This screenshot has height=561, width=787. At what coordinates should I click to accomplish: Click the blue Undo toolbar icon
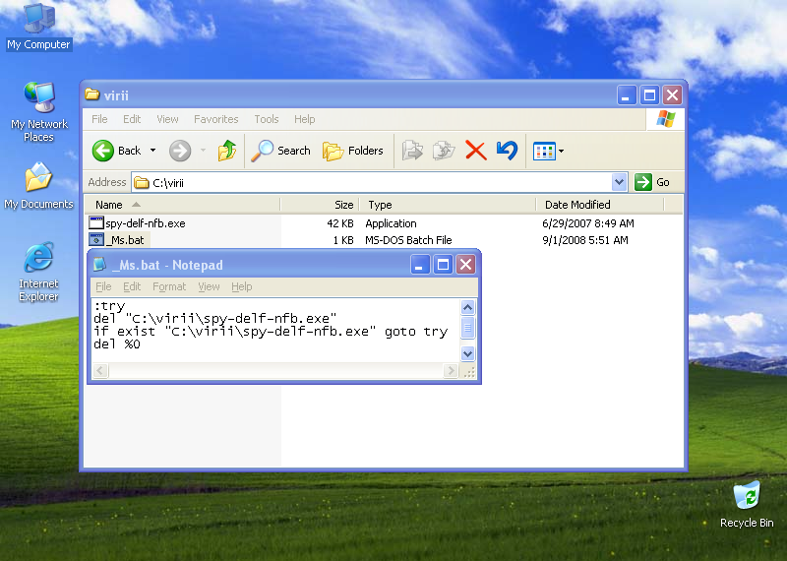click(507, 151)
